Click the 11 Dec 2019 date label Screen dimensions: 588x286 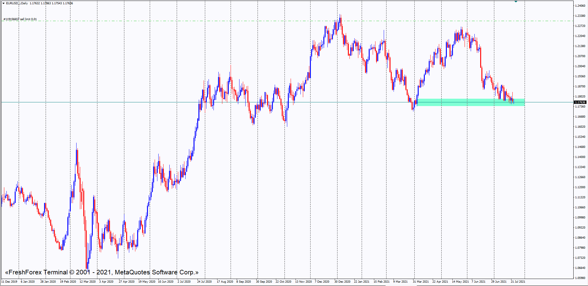9,282
